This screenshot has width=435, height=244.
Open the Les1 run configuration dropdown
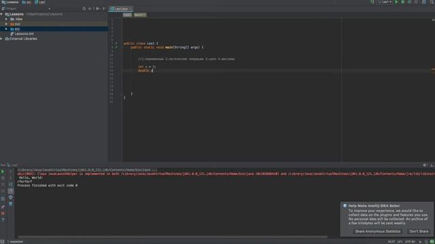coord(385,2)
